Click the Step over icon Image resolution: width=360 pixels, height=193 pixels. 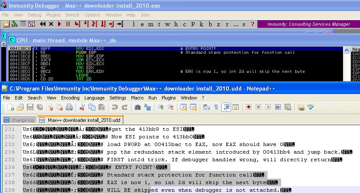(87, 24)
